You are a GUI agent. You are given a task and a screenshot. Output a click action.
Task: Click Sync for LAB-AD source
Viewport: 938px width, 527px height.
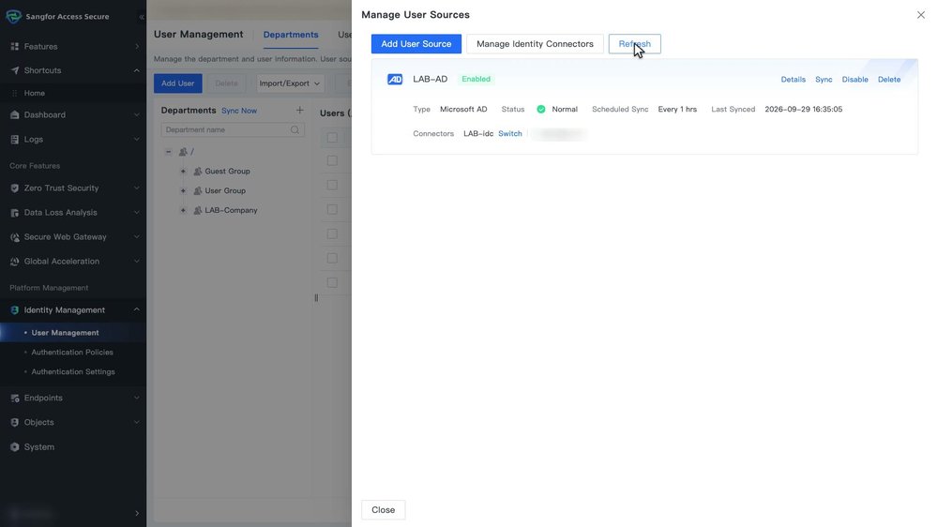click(824, 80)
